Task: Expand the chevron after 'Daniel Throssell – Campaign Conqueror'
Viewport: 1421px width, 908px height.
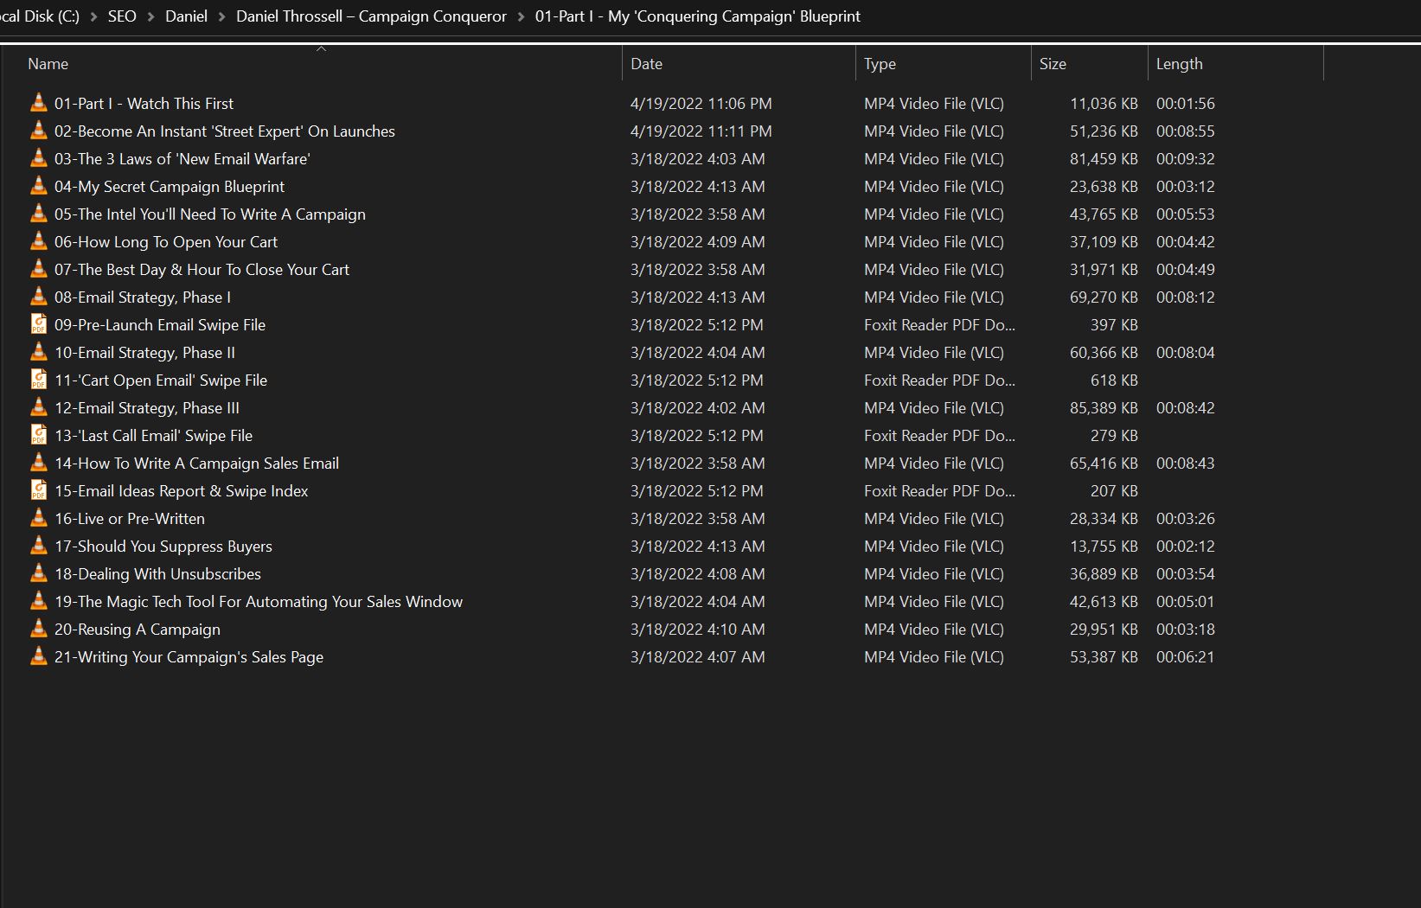Action: [521, 16]
